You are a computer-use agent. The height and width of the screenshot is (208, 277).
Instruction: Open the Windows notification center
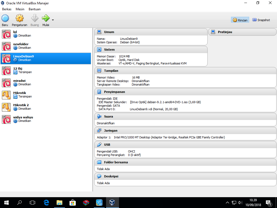click(268, 202)
